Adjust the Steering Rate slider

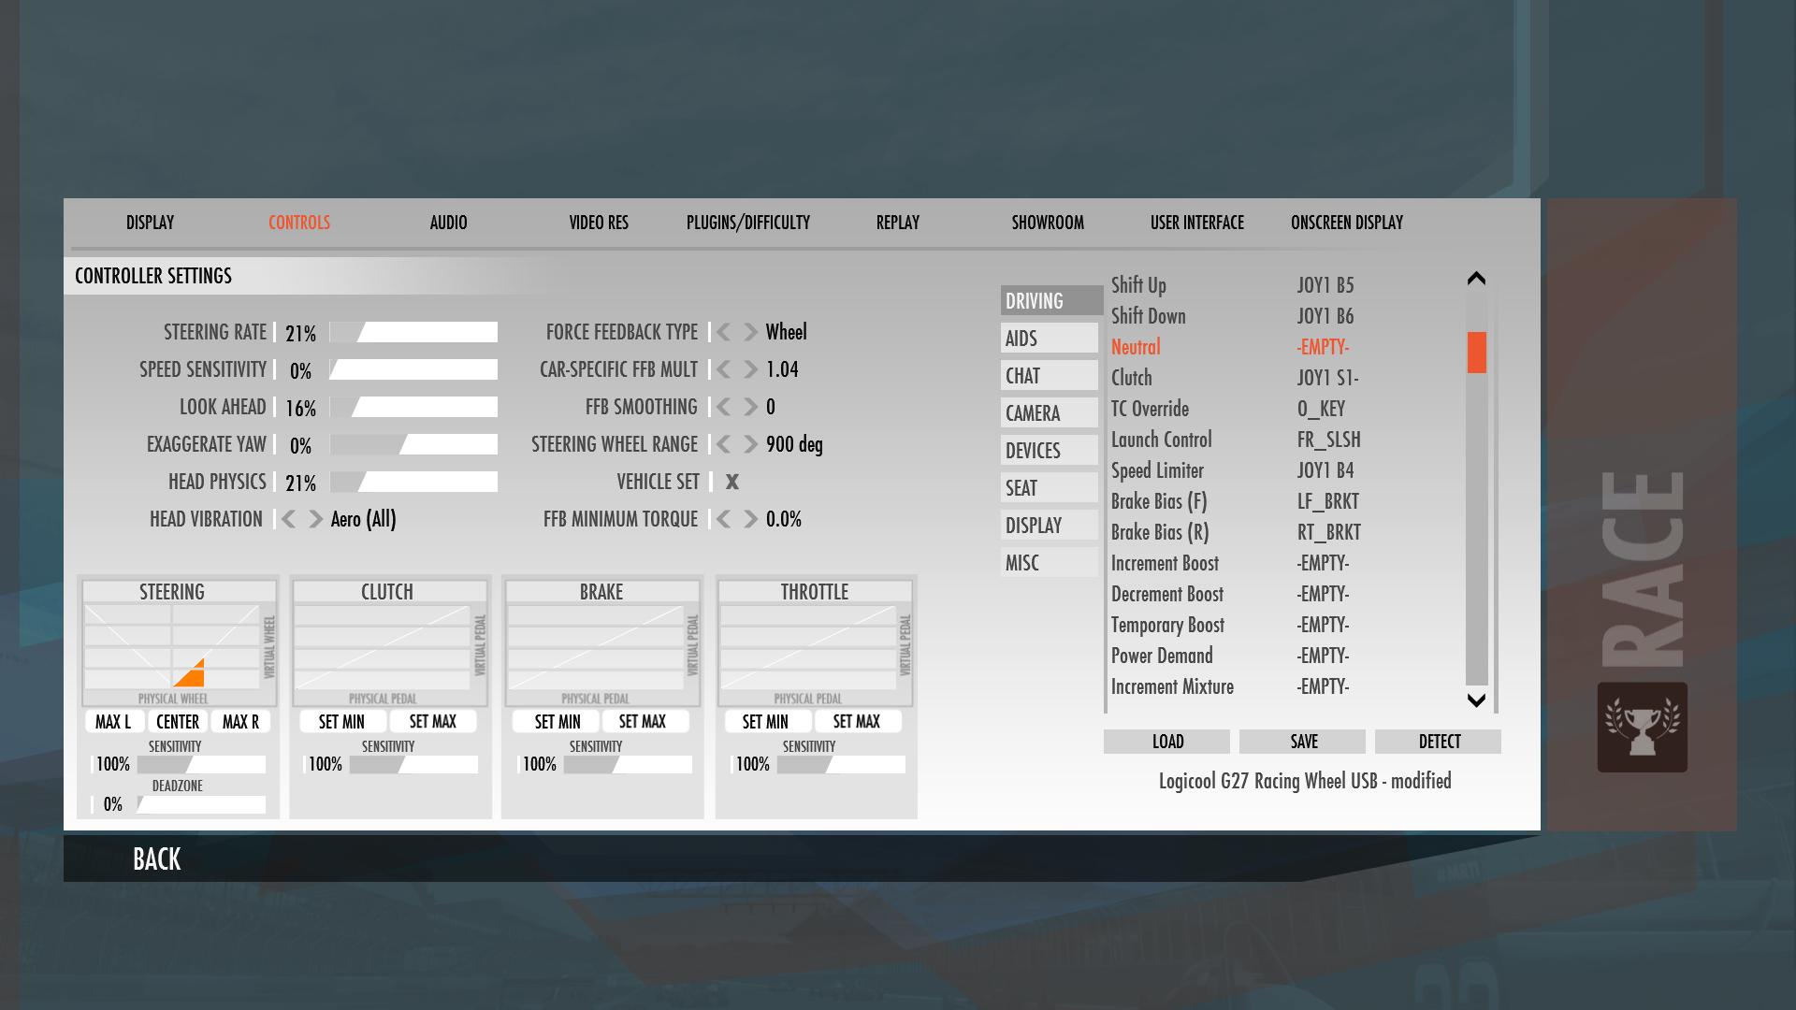413,332
